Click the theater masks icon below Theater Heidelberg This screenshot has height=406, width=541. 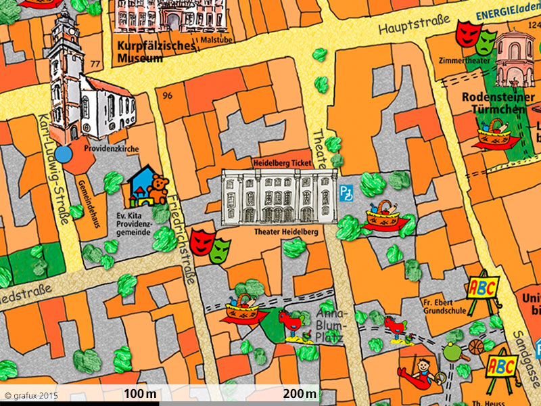[210, 246]
